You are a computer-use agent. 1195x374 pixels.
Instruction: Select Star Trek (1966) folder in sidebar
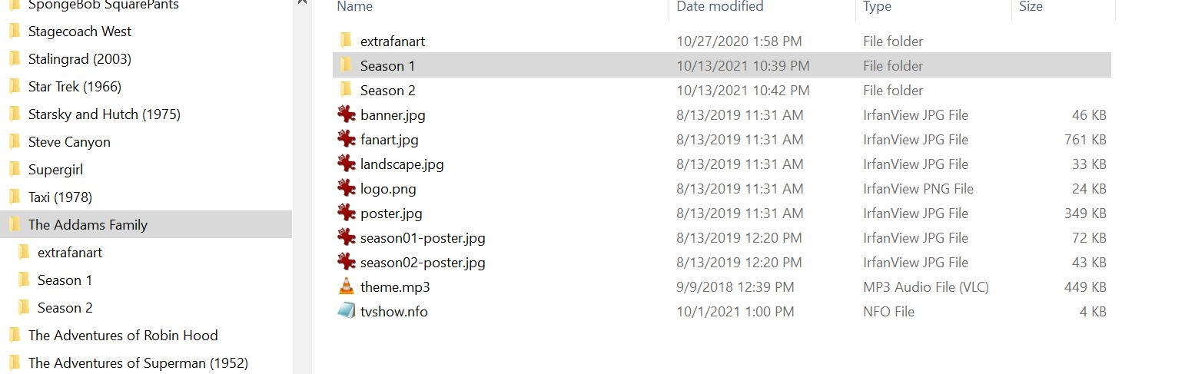pyautogui.click(x=75, y=87)
